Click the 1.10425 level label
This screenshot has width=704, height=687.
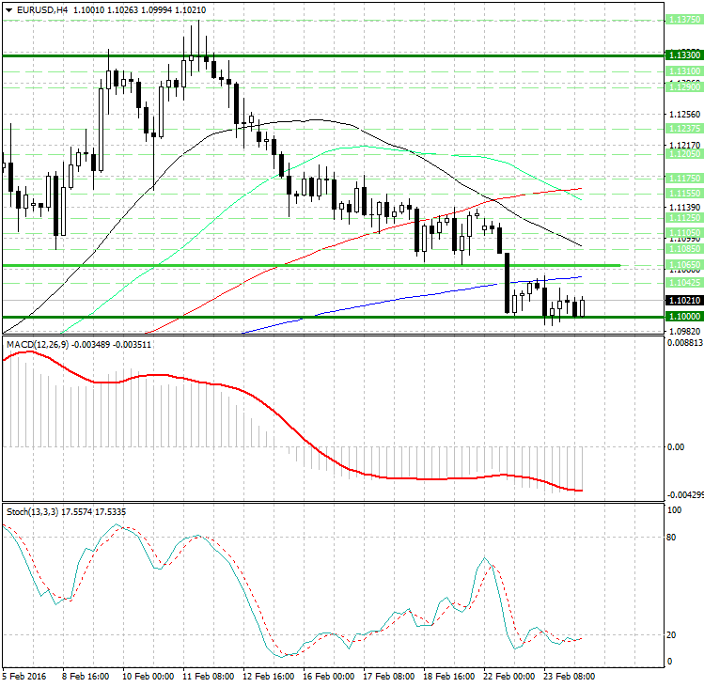coord(684,283)
